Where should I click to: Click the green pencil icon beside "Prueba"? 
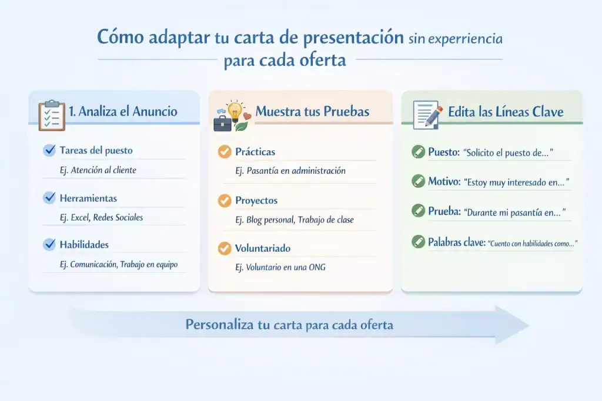click(417, 212)
